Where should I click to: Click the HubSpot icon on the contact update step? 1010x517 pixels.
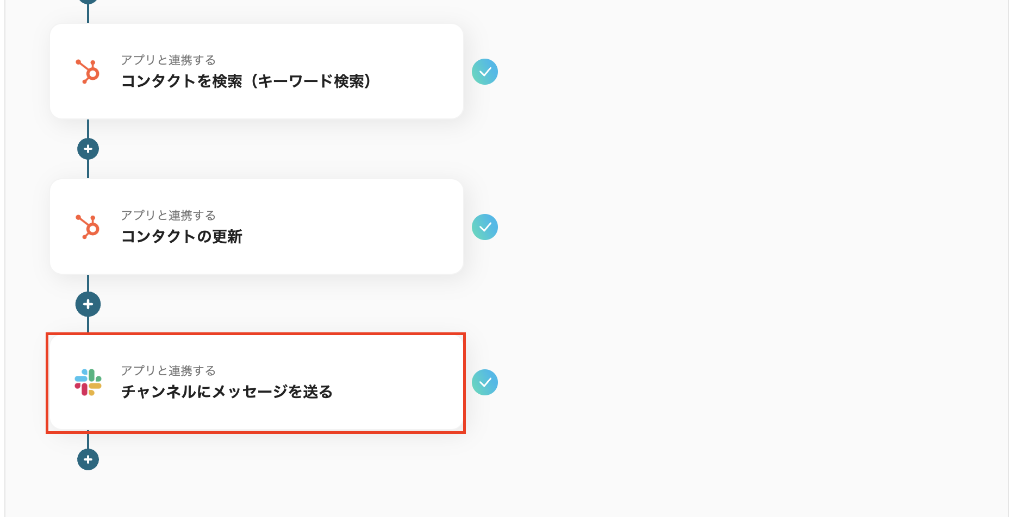tap(88, 227)
